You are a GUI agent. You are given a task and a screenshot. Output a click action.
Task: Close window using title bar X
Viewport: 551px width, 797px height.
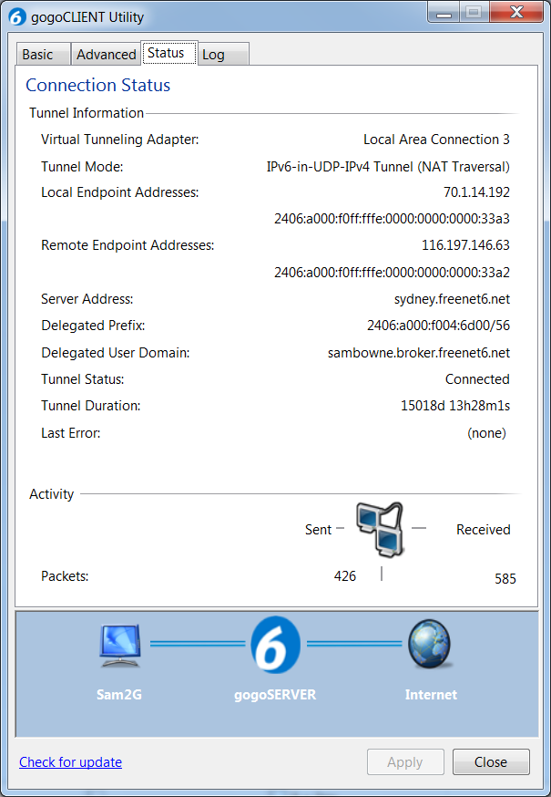click(x=517, y=12)
